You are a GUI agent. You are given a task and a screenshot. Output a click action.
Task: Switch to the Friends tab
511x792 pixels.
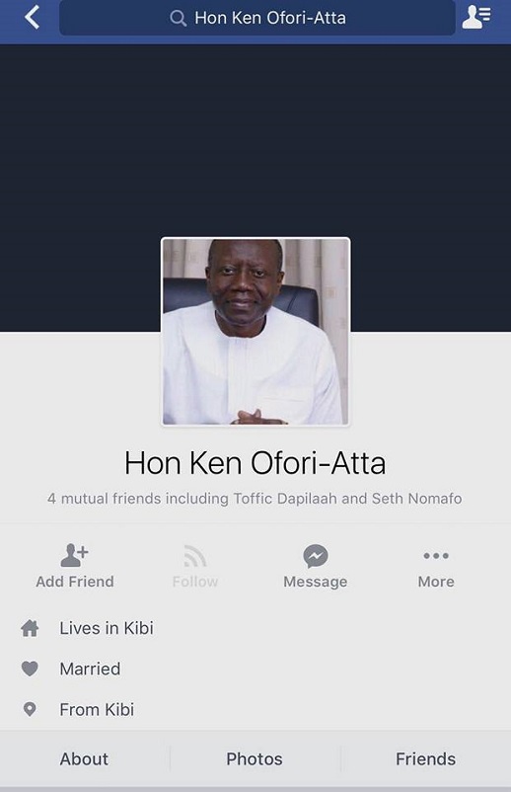[425, 758]
